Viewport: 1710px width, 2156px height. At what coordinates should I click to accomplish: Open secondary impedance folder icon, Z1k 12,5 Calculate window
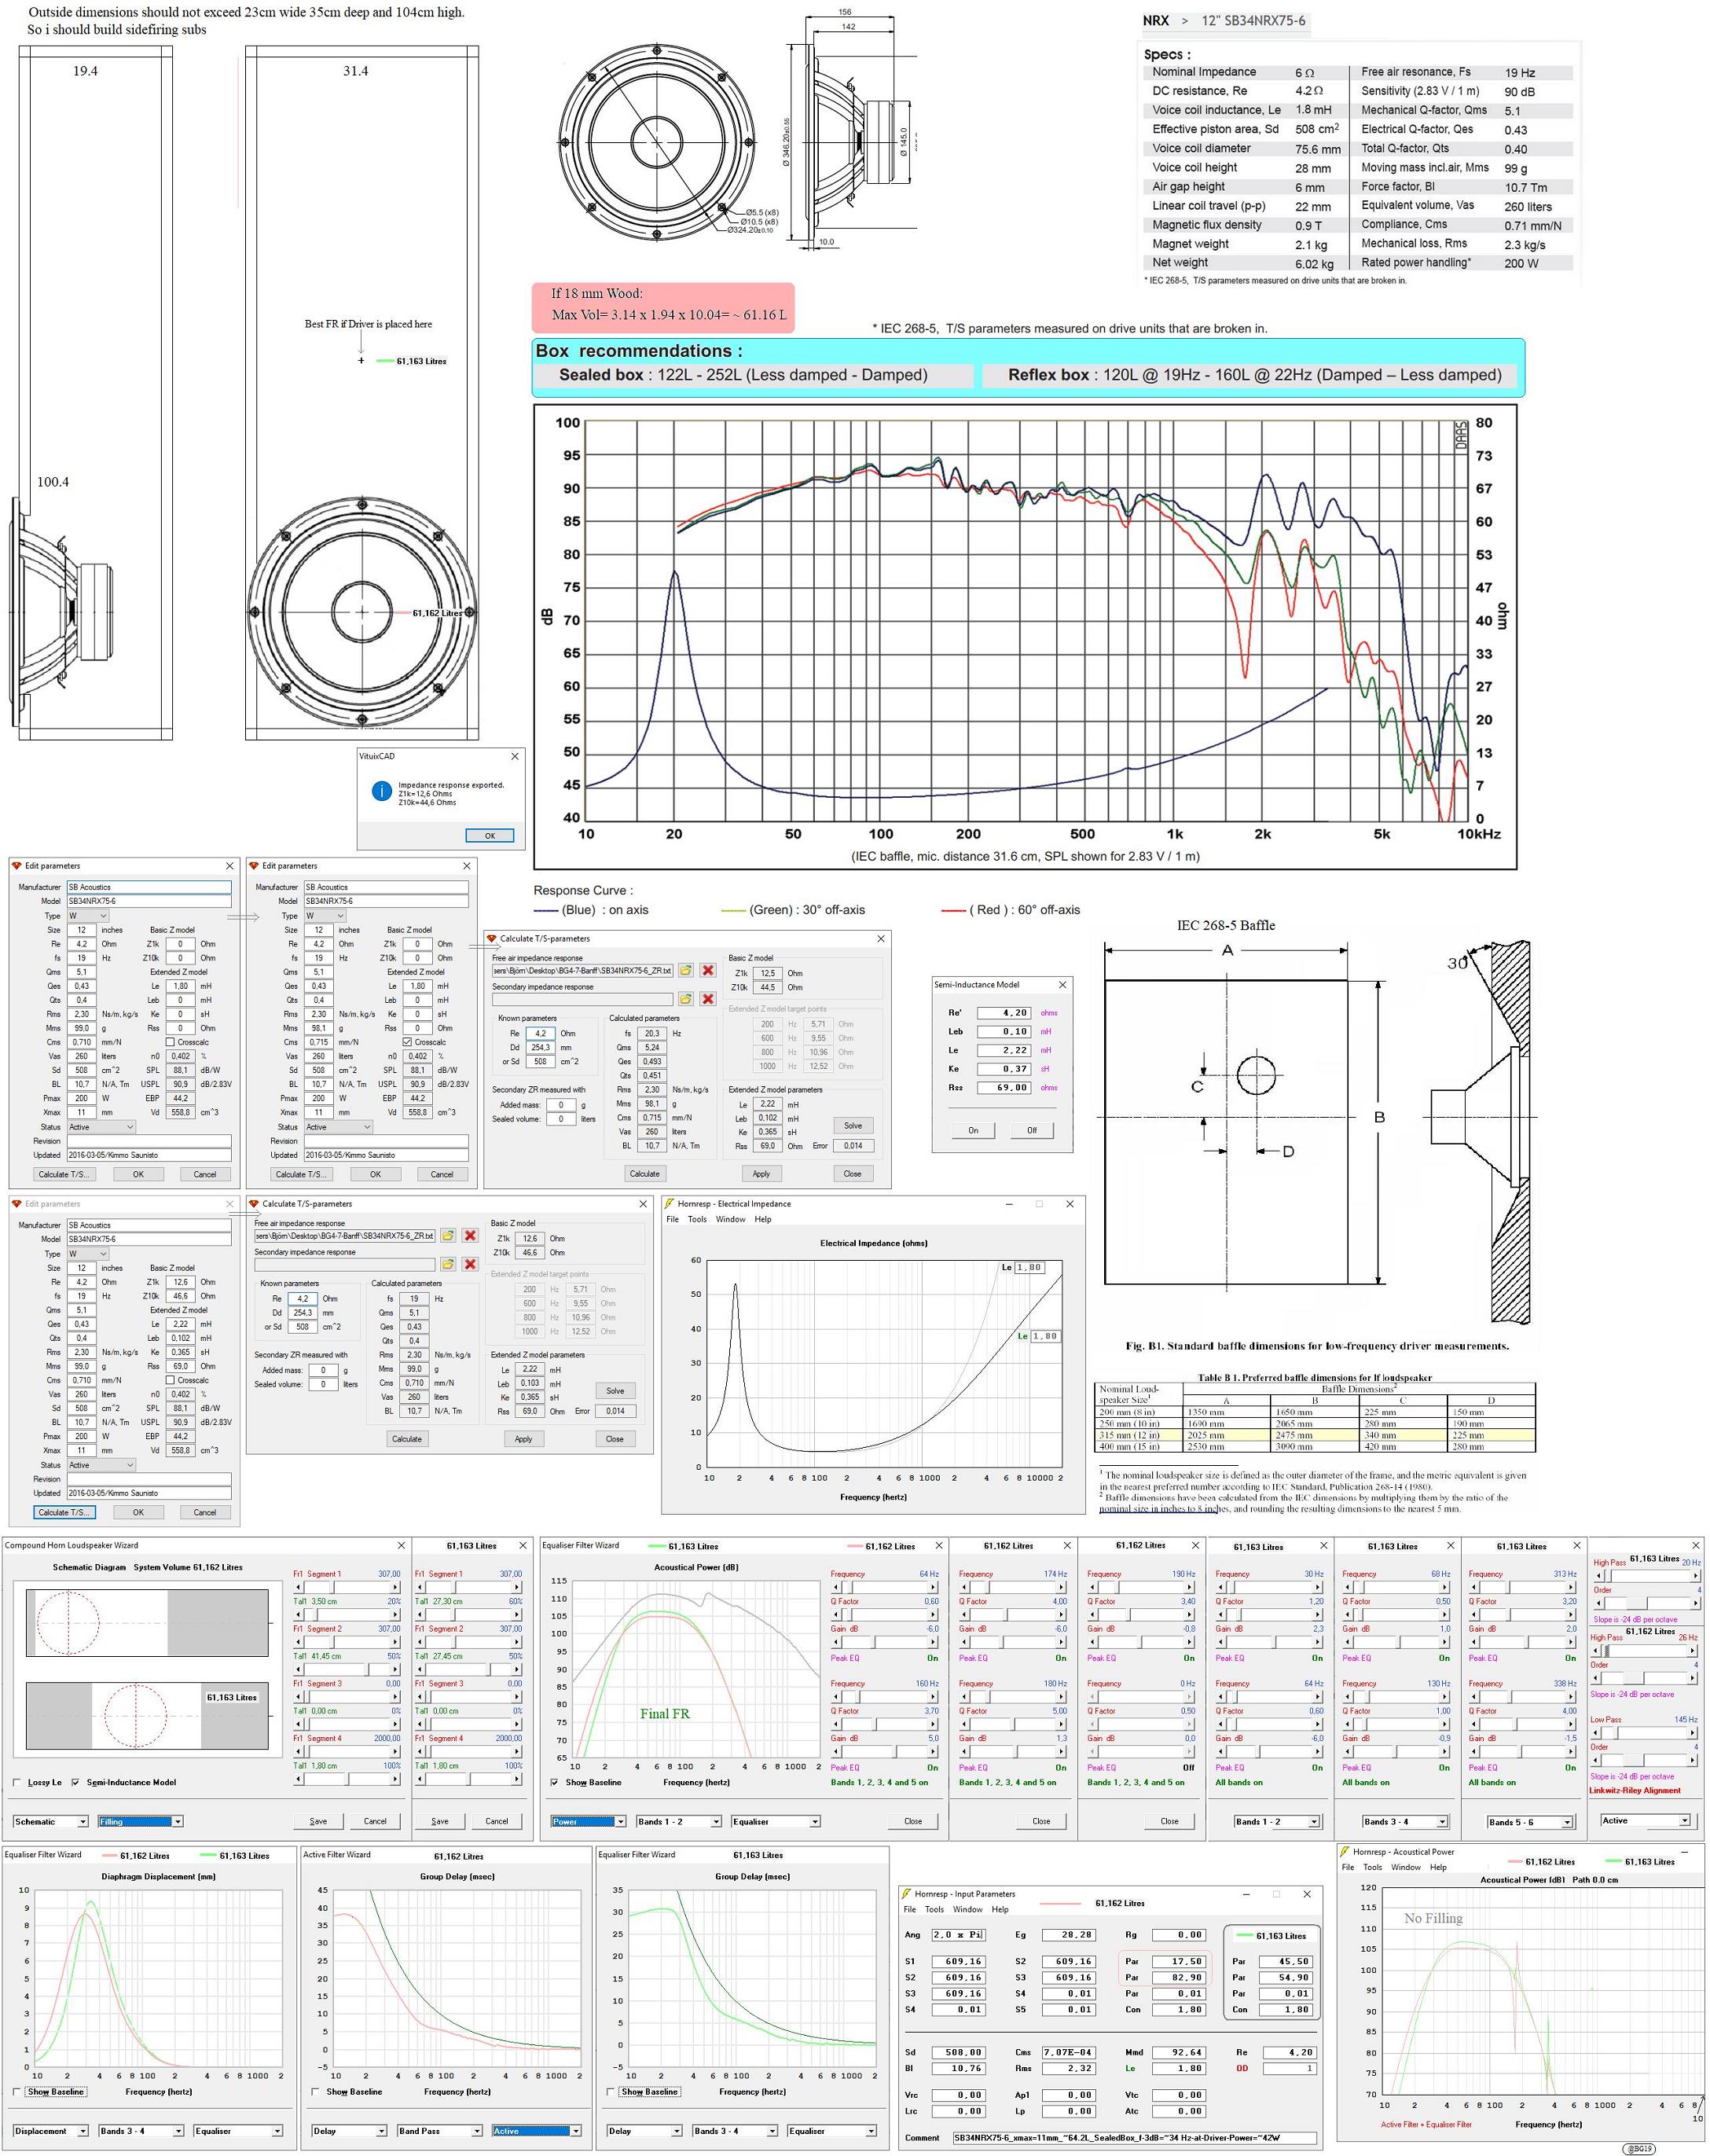click(686, 999)
